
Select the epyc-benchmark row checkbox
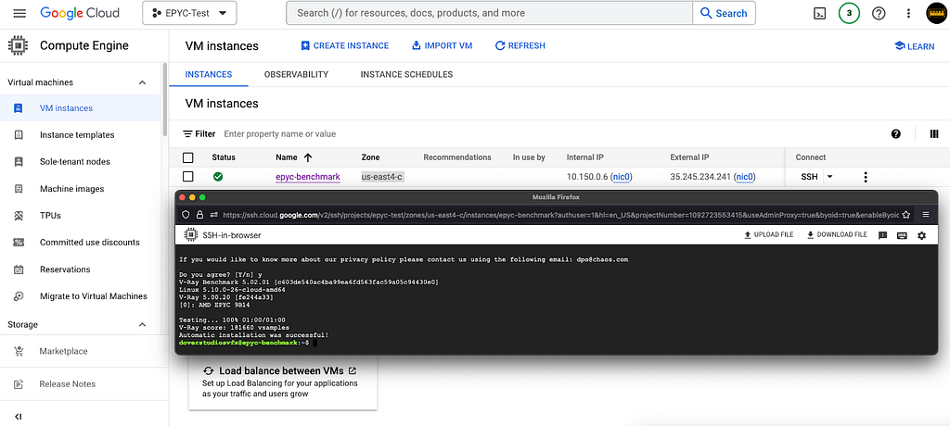point(187,177)
